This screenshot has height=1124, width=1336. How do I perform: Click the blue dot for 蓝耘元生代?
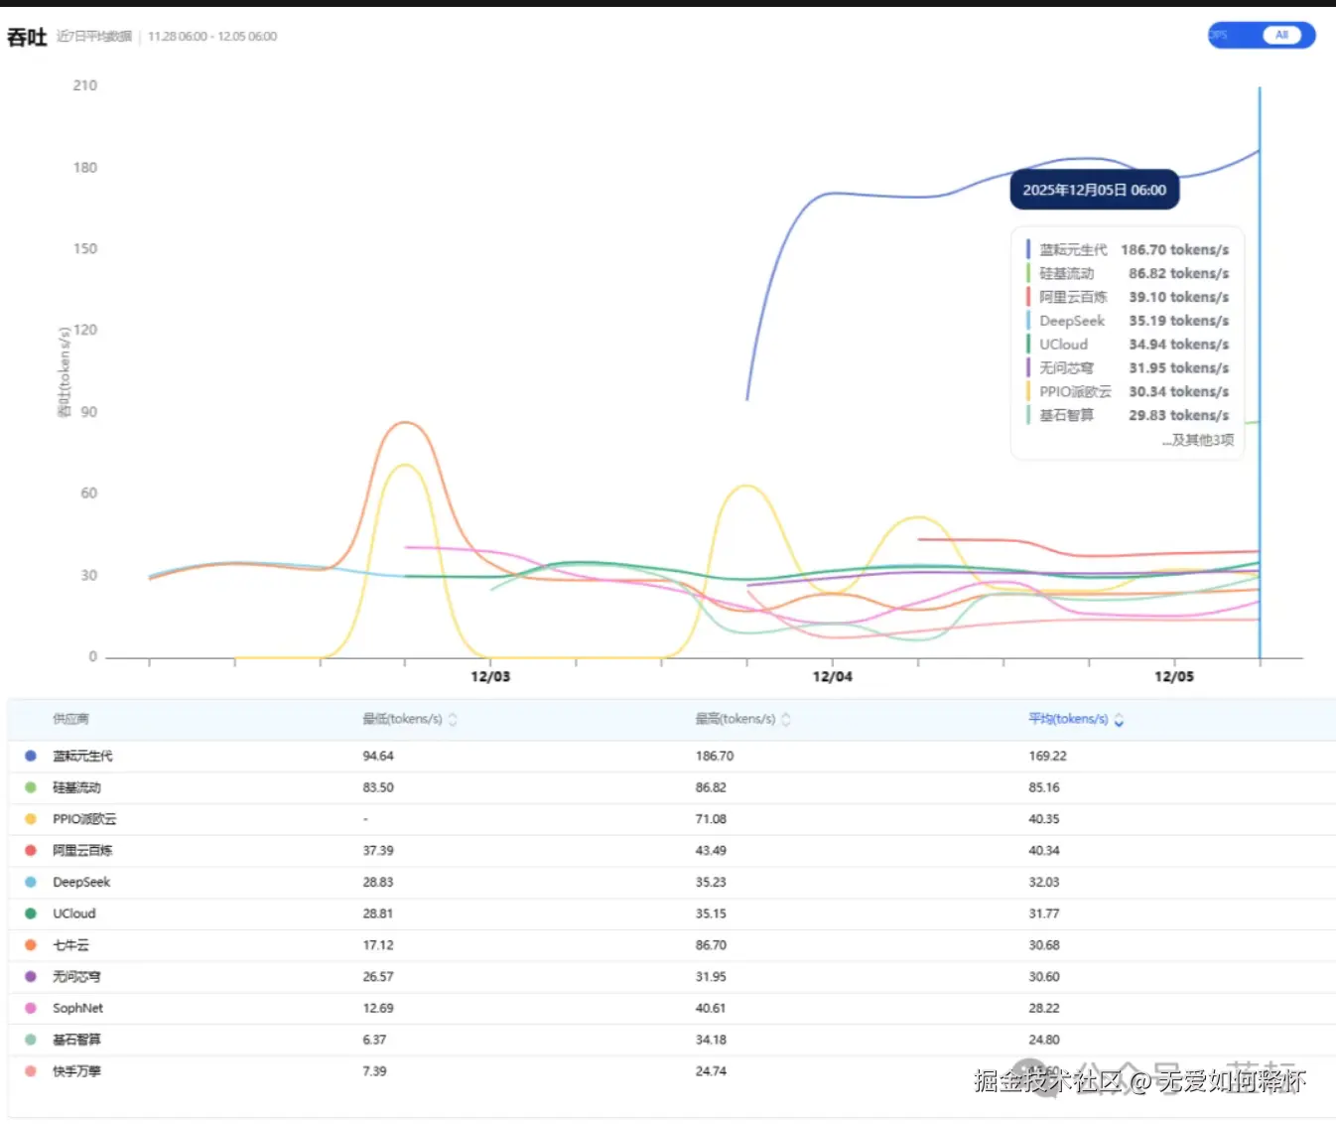tap(31, 756)
